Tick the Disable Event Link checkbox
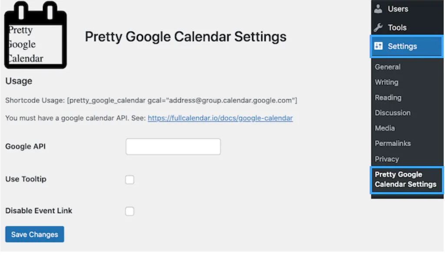 tap(130, 211)
